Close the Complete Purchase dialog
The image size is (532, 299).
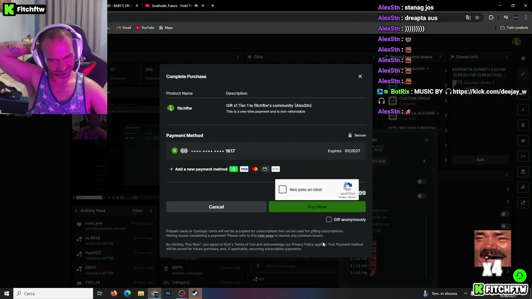click(360, 76)
